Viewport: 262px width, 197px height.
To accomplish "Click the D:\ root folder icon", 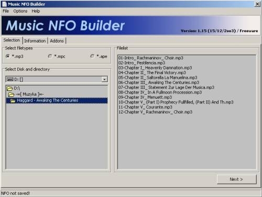I will tap(10, 88).
